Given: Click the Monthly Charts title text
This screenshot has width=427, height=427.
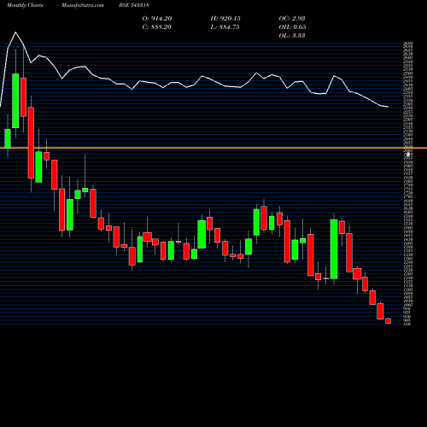Looking at the screenshot, I should click(x=25, y=5).
